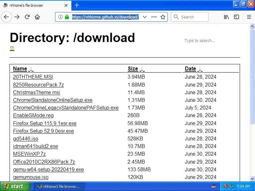This screenshot has width=255, height=191.
Task: Click the address bar URL field
Action: point(105,17)
